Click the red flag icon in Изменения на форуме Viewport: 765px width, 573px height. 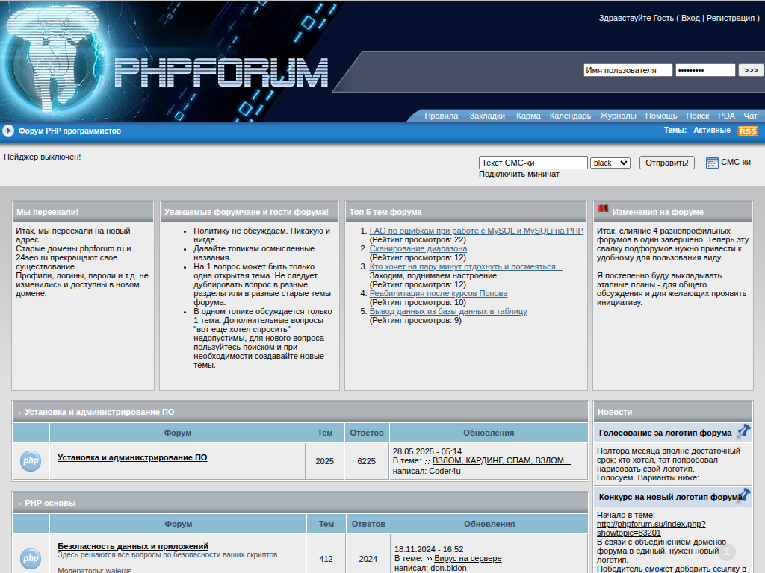603,211
